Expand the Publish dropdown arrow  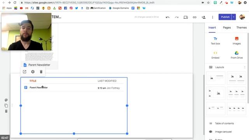pyautogui.click(x=233, y=17)
